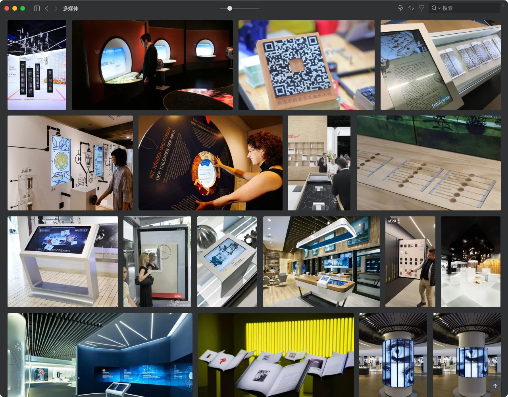Viewport: 508px width, 397px height.
Task: Go forward with the right chevron
Action: coord(56,8)
